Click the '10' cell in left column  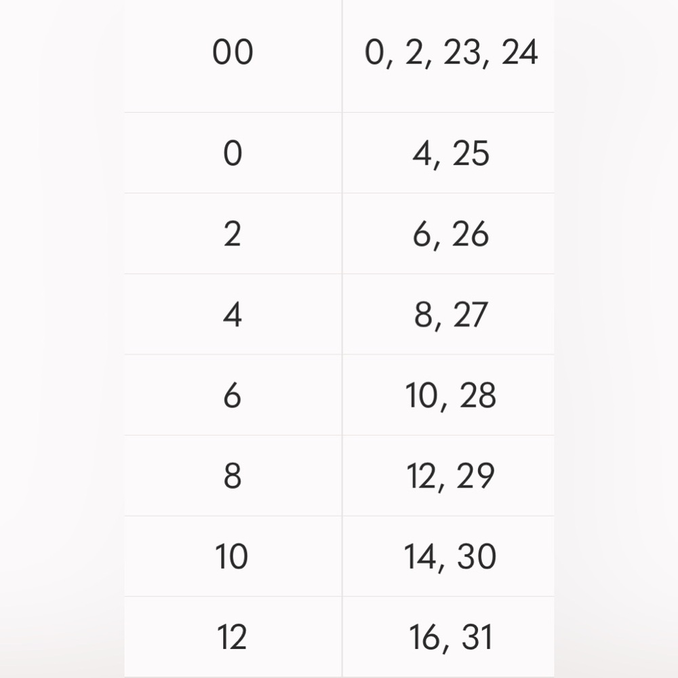[x=233, y=557]
